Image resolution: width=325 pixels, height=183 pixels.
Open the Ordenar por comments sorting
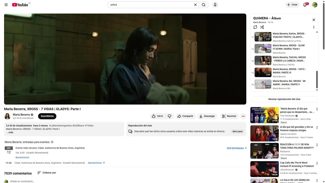[47, 173]
